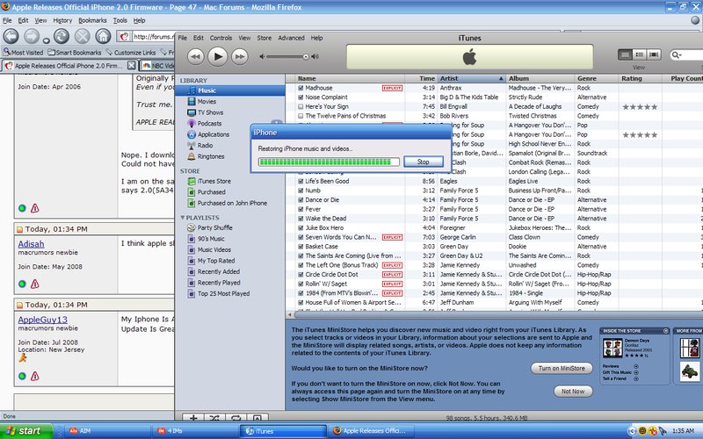Uncheck the Madhouse song checkbox
Viewport: 703px width, 439px height.
click(301, 89)
